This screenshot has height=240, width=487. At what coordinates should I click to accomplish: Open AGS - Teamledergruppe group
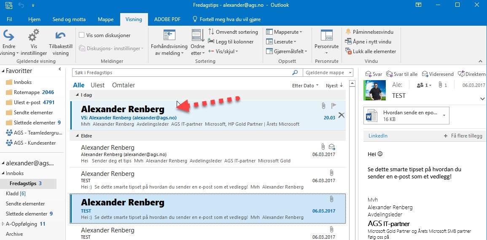[34, 133]
